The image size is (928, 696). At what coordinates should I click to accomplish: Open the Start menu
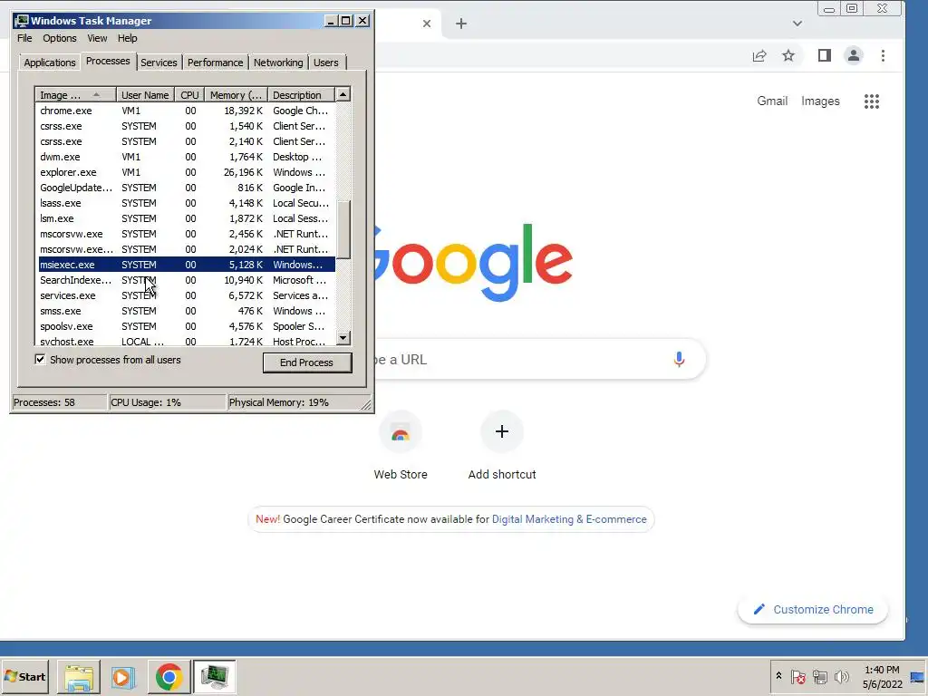24,676
